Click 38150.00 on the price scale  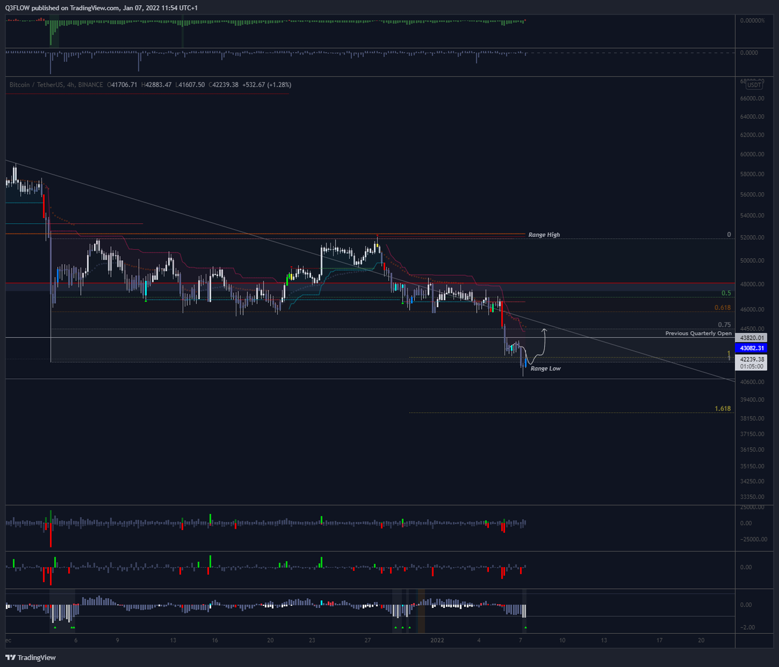point(752,419)
